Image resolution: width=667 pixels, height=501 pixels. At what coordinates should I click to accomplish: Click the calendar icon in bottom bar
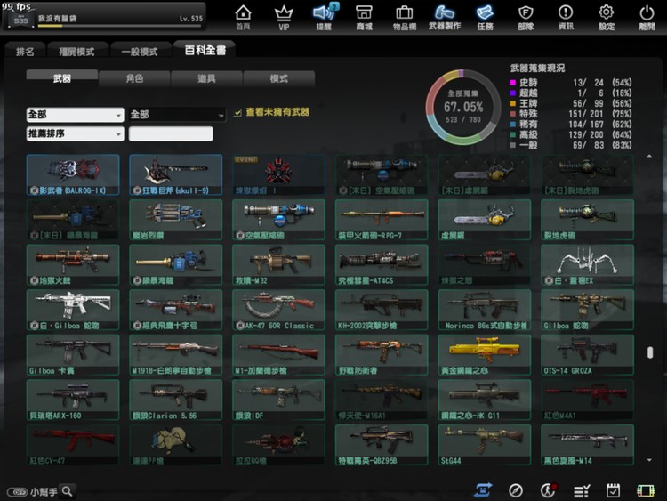pos(613,490)
